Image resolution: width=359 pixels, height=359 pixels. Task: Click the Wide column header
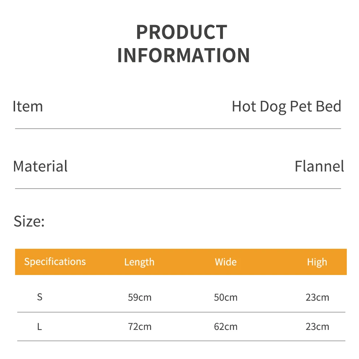[225, 262]
